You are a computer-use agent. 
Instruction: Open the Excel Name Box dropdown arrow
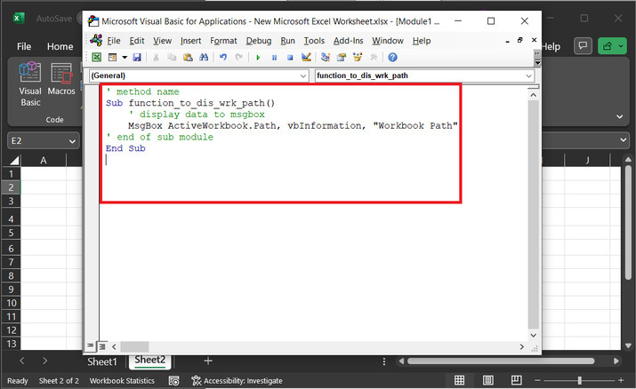(x=71, y=140)
